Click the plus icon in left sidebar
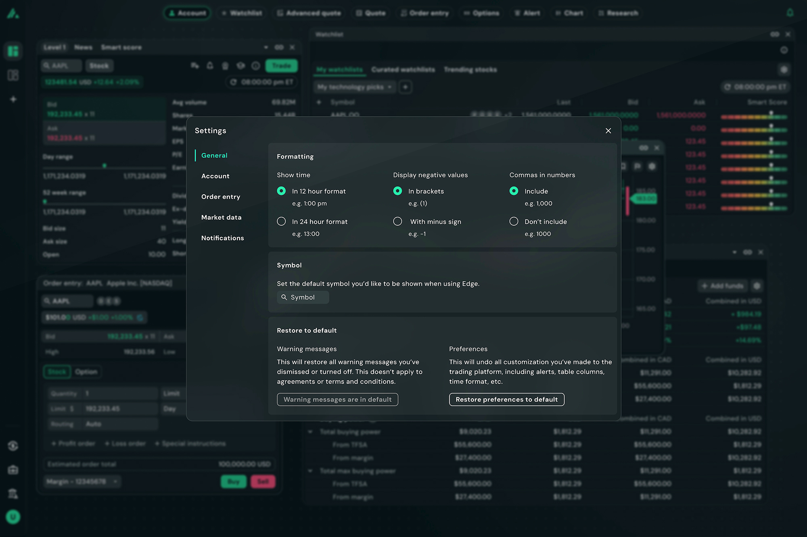 pos(13,99)
